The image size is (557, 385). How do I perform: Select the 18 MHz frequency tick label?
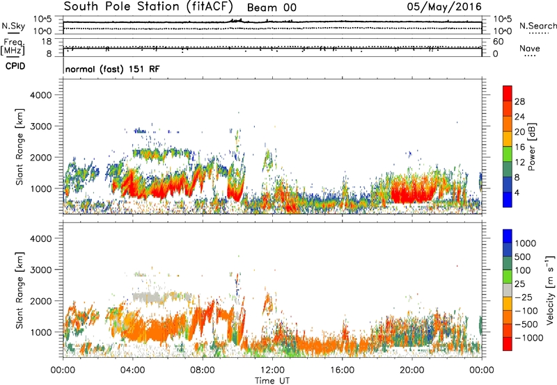pos(47,42)
